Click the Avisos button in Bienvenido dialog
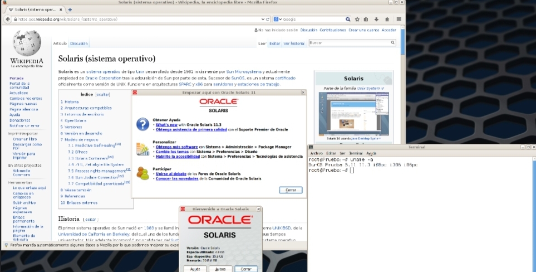 [220, 269]
